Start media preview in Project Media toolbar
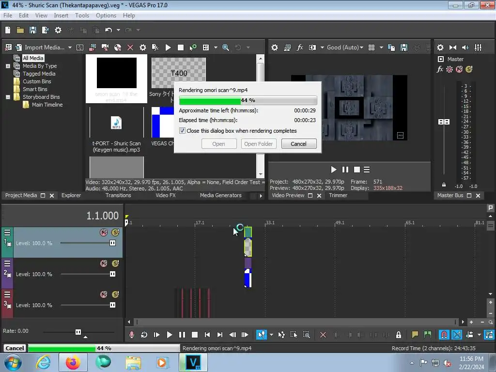This screenshot has height=372, width=496. [168, 47]
